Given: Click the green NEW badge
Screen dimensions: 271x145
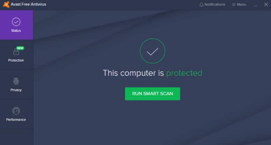Looking at the screenshot, I should [20, 48].
